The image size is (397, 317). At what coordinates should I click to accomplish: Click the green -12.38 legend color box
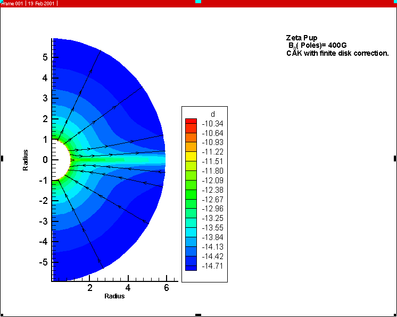tap(191, 190)
